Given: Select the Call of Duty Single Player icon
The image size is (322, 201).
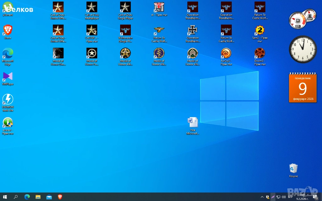Looking at the screenshot, I should 125,7.
